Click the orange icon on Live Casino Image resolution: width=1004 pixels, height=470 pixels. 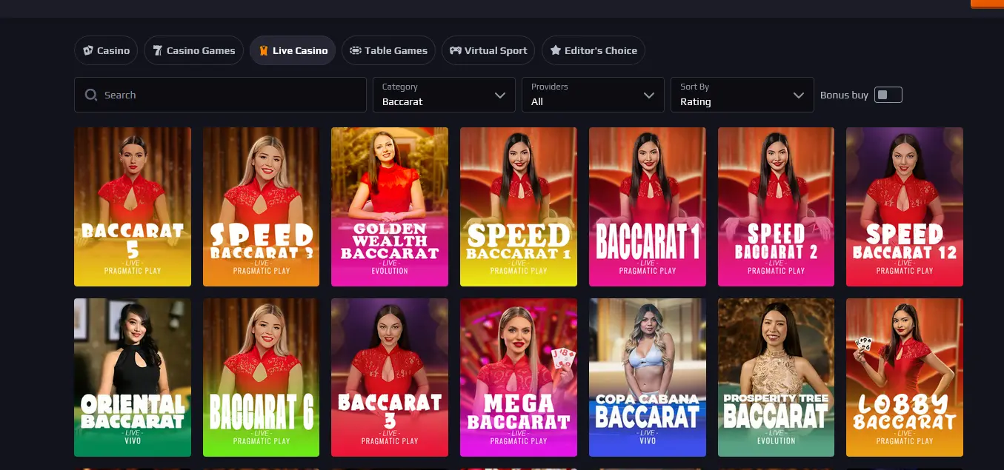264,50
